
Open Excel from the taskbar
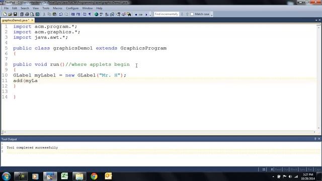64,176
